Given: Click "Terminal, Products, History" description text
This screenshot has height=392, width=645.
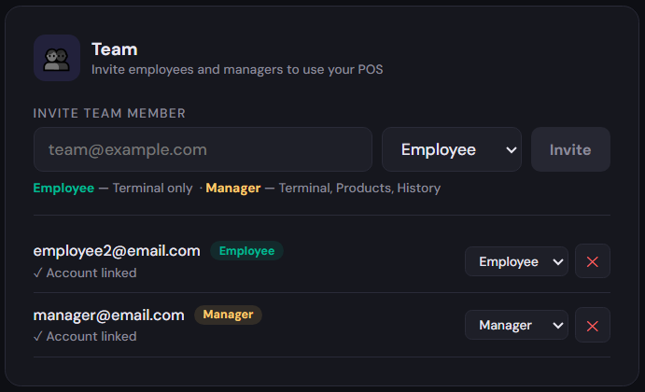Looking at the screenshot, I should (x=359, y=188).
